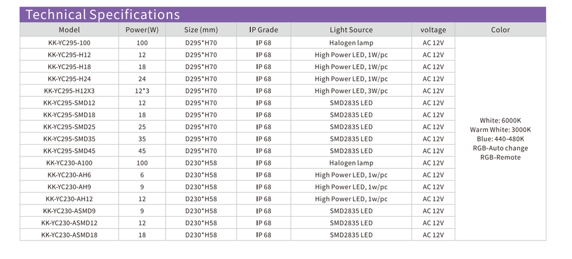Select the Model column header
572x259 pixels.
point(69,30)
